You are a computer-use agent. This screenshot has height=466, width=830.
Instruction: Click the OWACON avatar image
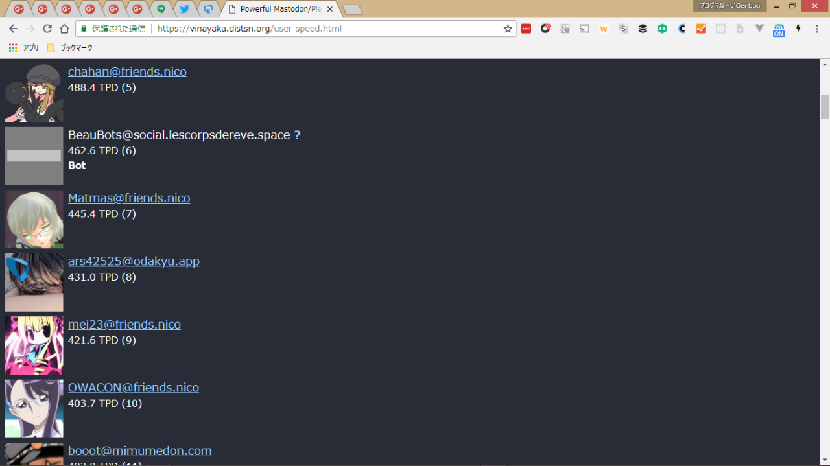coord(34,409)
